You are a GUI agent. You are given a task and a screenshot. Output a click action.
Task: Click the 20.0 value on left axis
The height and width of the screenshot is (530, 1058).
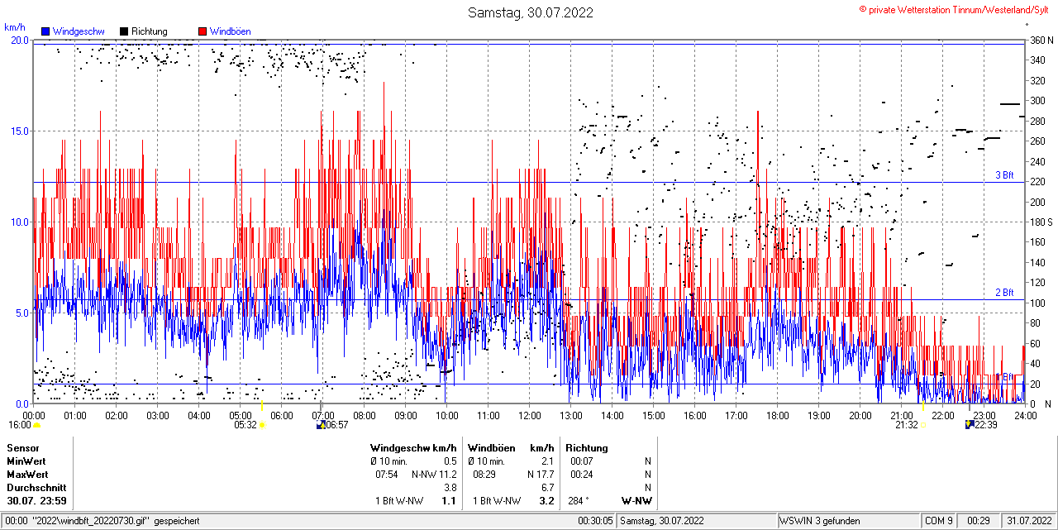pos(19,40)
